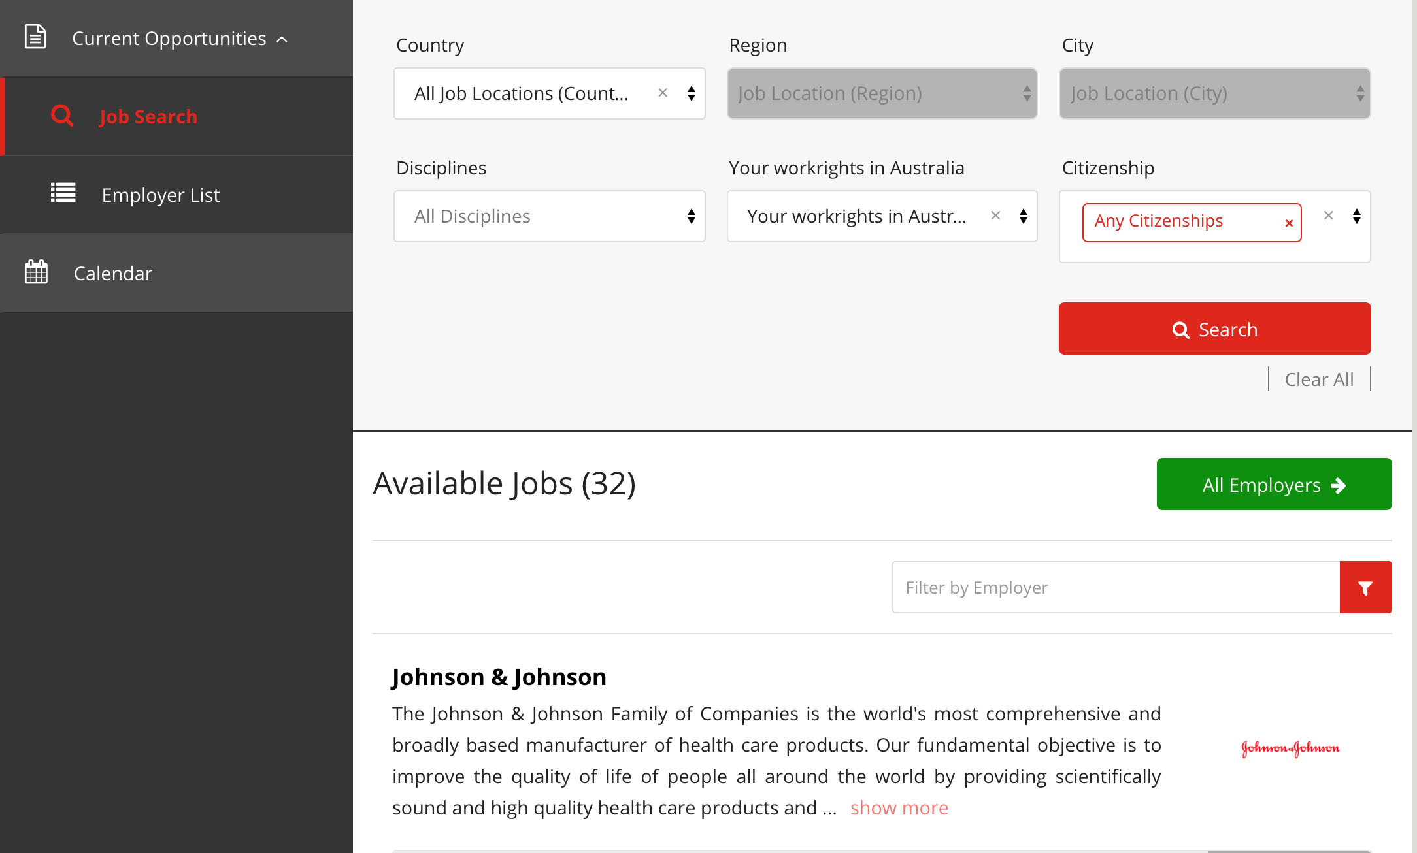Click the Johnson & Johnson logo
Viewport: 1417px width, 853px height.
tap(1290, 748)
